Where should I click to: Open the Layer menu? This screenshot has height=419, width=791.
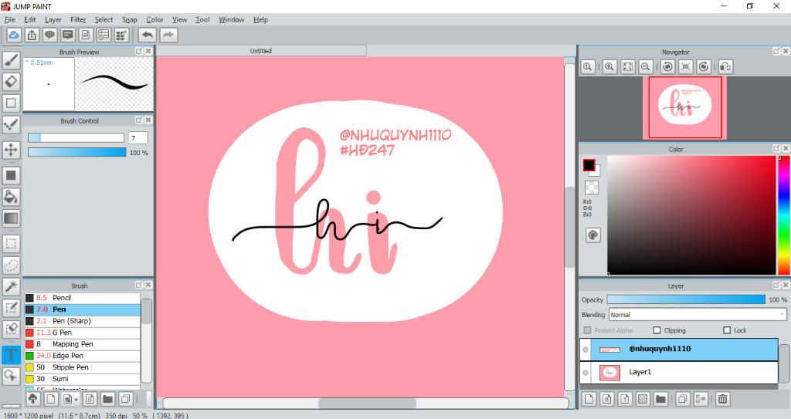point(53,19)
